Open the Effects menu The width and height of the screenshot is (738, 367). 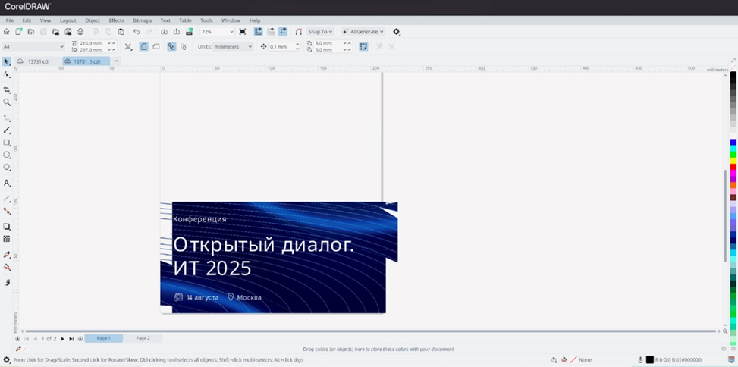pyautogui.click(x=116, y=20)
